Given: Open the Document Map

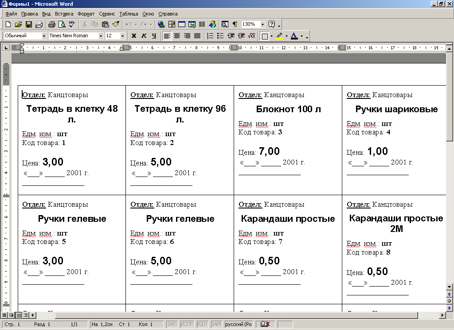Looking at the screenshot, I should (225, 24).
